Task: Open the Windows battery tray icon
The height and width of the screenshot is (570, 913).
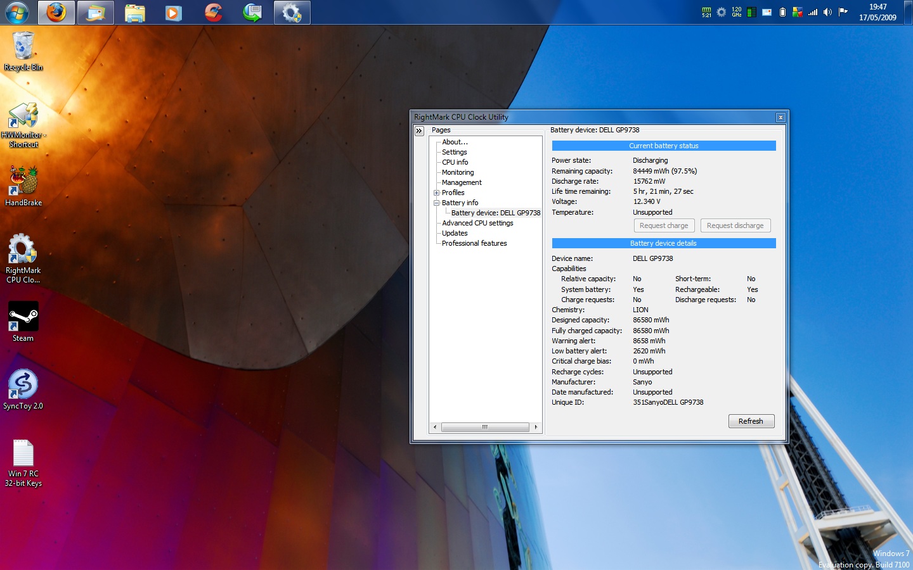Action: tap(782, 12)
